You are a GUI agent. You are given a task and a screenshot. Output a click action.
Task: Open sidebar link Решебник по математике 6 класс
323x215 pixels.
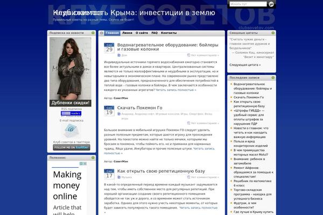pyautogui.click(x=252, y=183)
